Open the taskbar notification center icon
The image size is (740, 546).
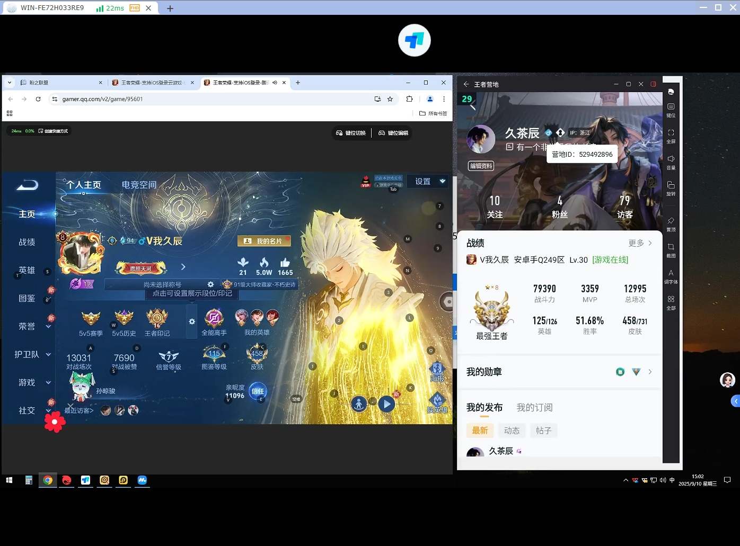[x=727, y=480]
